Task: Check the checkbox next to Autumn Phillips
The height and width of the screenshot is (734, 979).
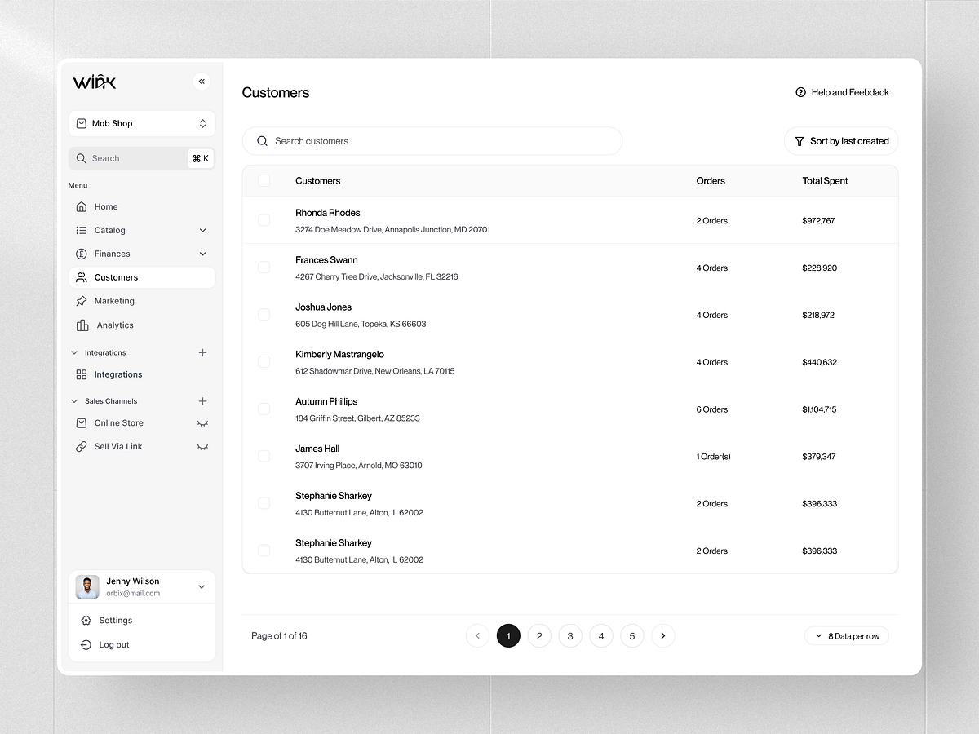Action: point(264,409)
